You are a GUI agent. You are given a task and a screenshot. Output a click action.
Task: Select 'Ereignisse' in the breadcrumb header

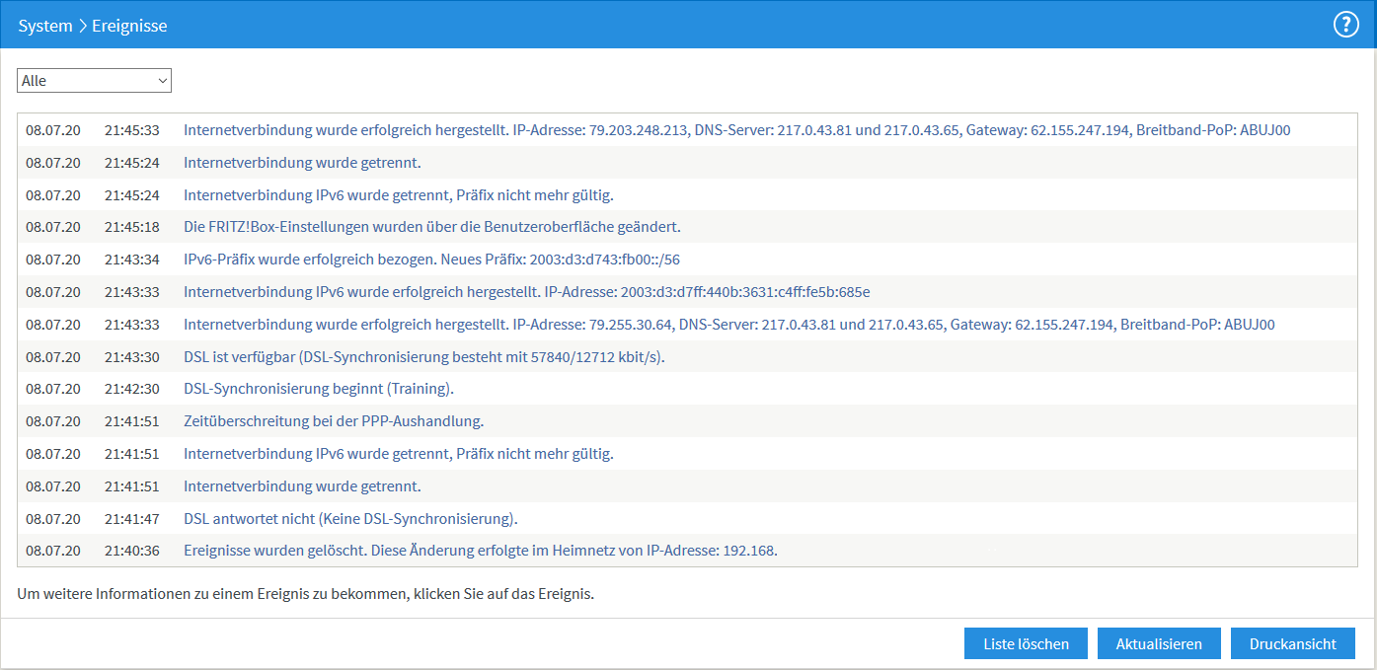[x=129, y=26]
